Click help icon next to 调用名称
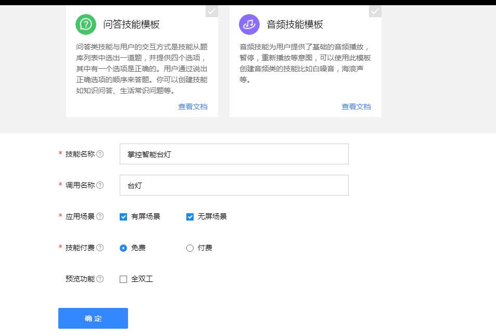 pos(100,185)
